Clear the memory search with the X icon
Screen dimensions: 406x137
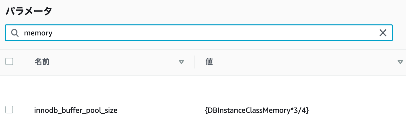pyautogui.click(x=383, y=33)
